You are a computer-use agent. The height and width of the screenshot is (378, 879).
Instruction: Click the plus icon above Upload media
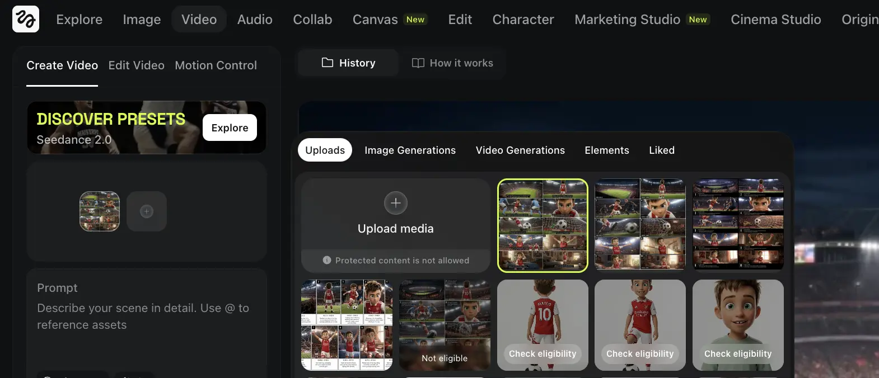point(396,203)
